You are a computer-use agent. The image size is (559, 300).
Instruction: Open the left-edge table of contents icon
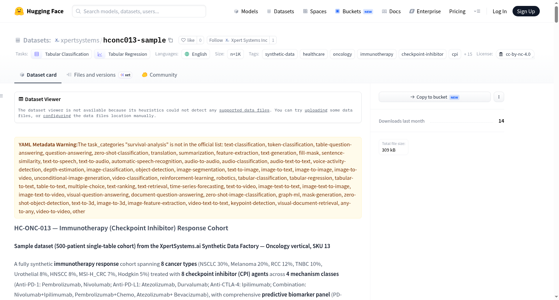2,96
